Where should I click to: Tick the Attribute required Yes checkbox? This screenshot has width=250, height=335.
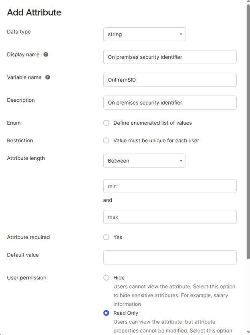(106, 237)
